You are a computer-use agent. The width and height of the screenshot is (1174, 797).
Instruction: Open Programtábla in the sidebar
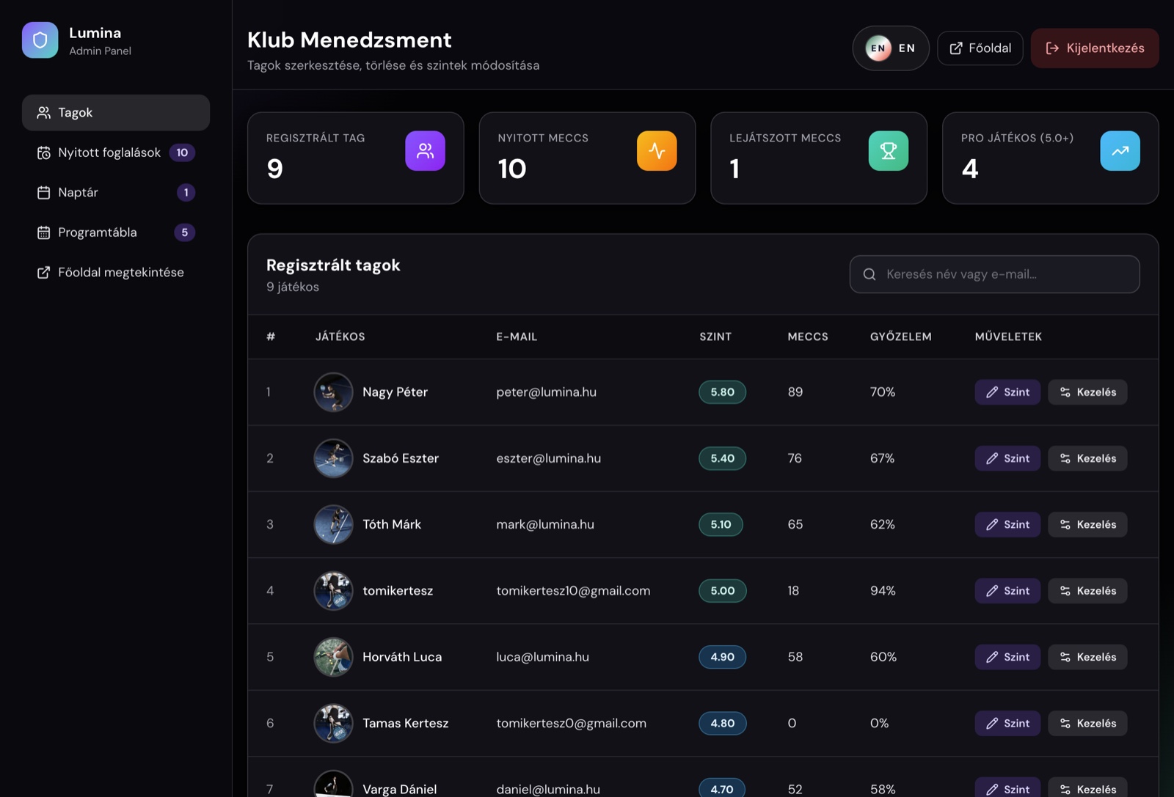click(x=116, y=232)
